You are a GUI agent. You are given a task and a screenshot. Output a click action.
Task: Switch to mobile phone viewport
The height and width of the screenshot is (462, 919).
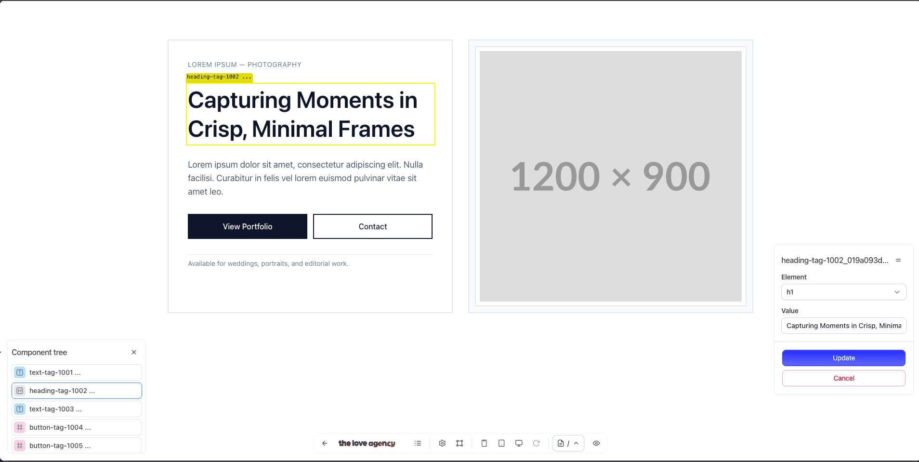484,443
